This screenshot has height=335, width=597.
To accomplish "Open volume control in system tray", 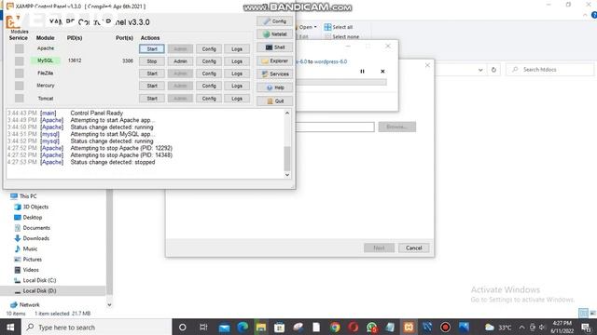I will [542, 327].
